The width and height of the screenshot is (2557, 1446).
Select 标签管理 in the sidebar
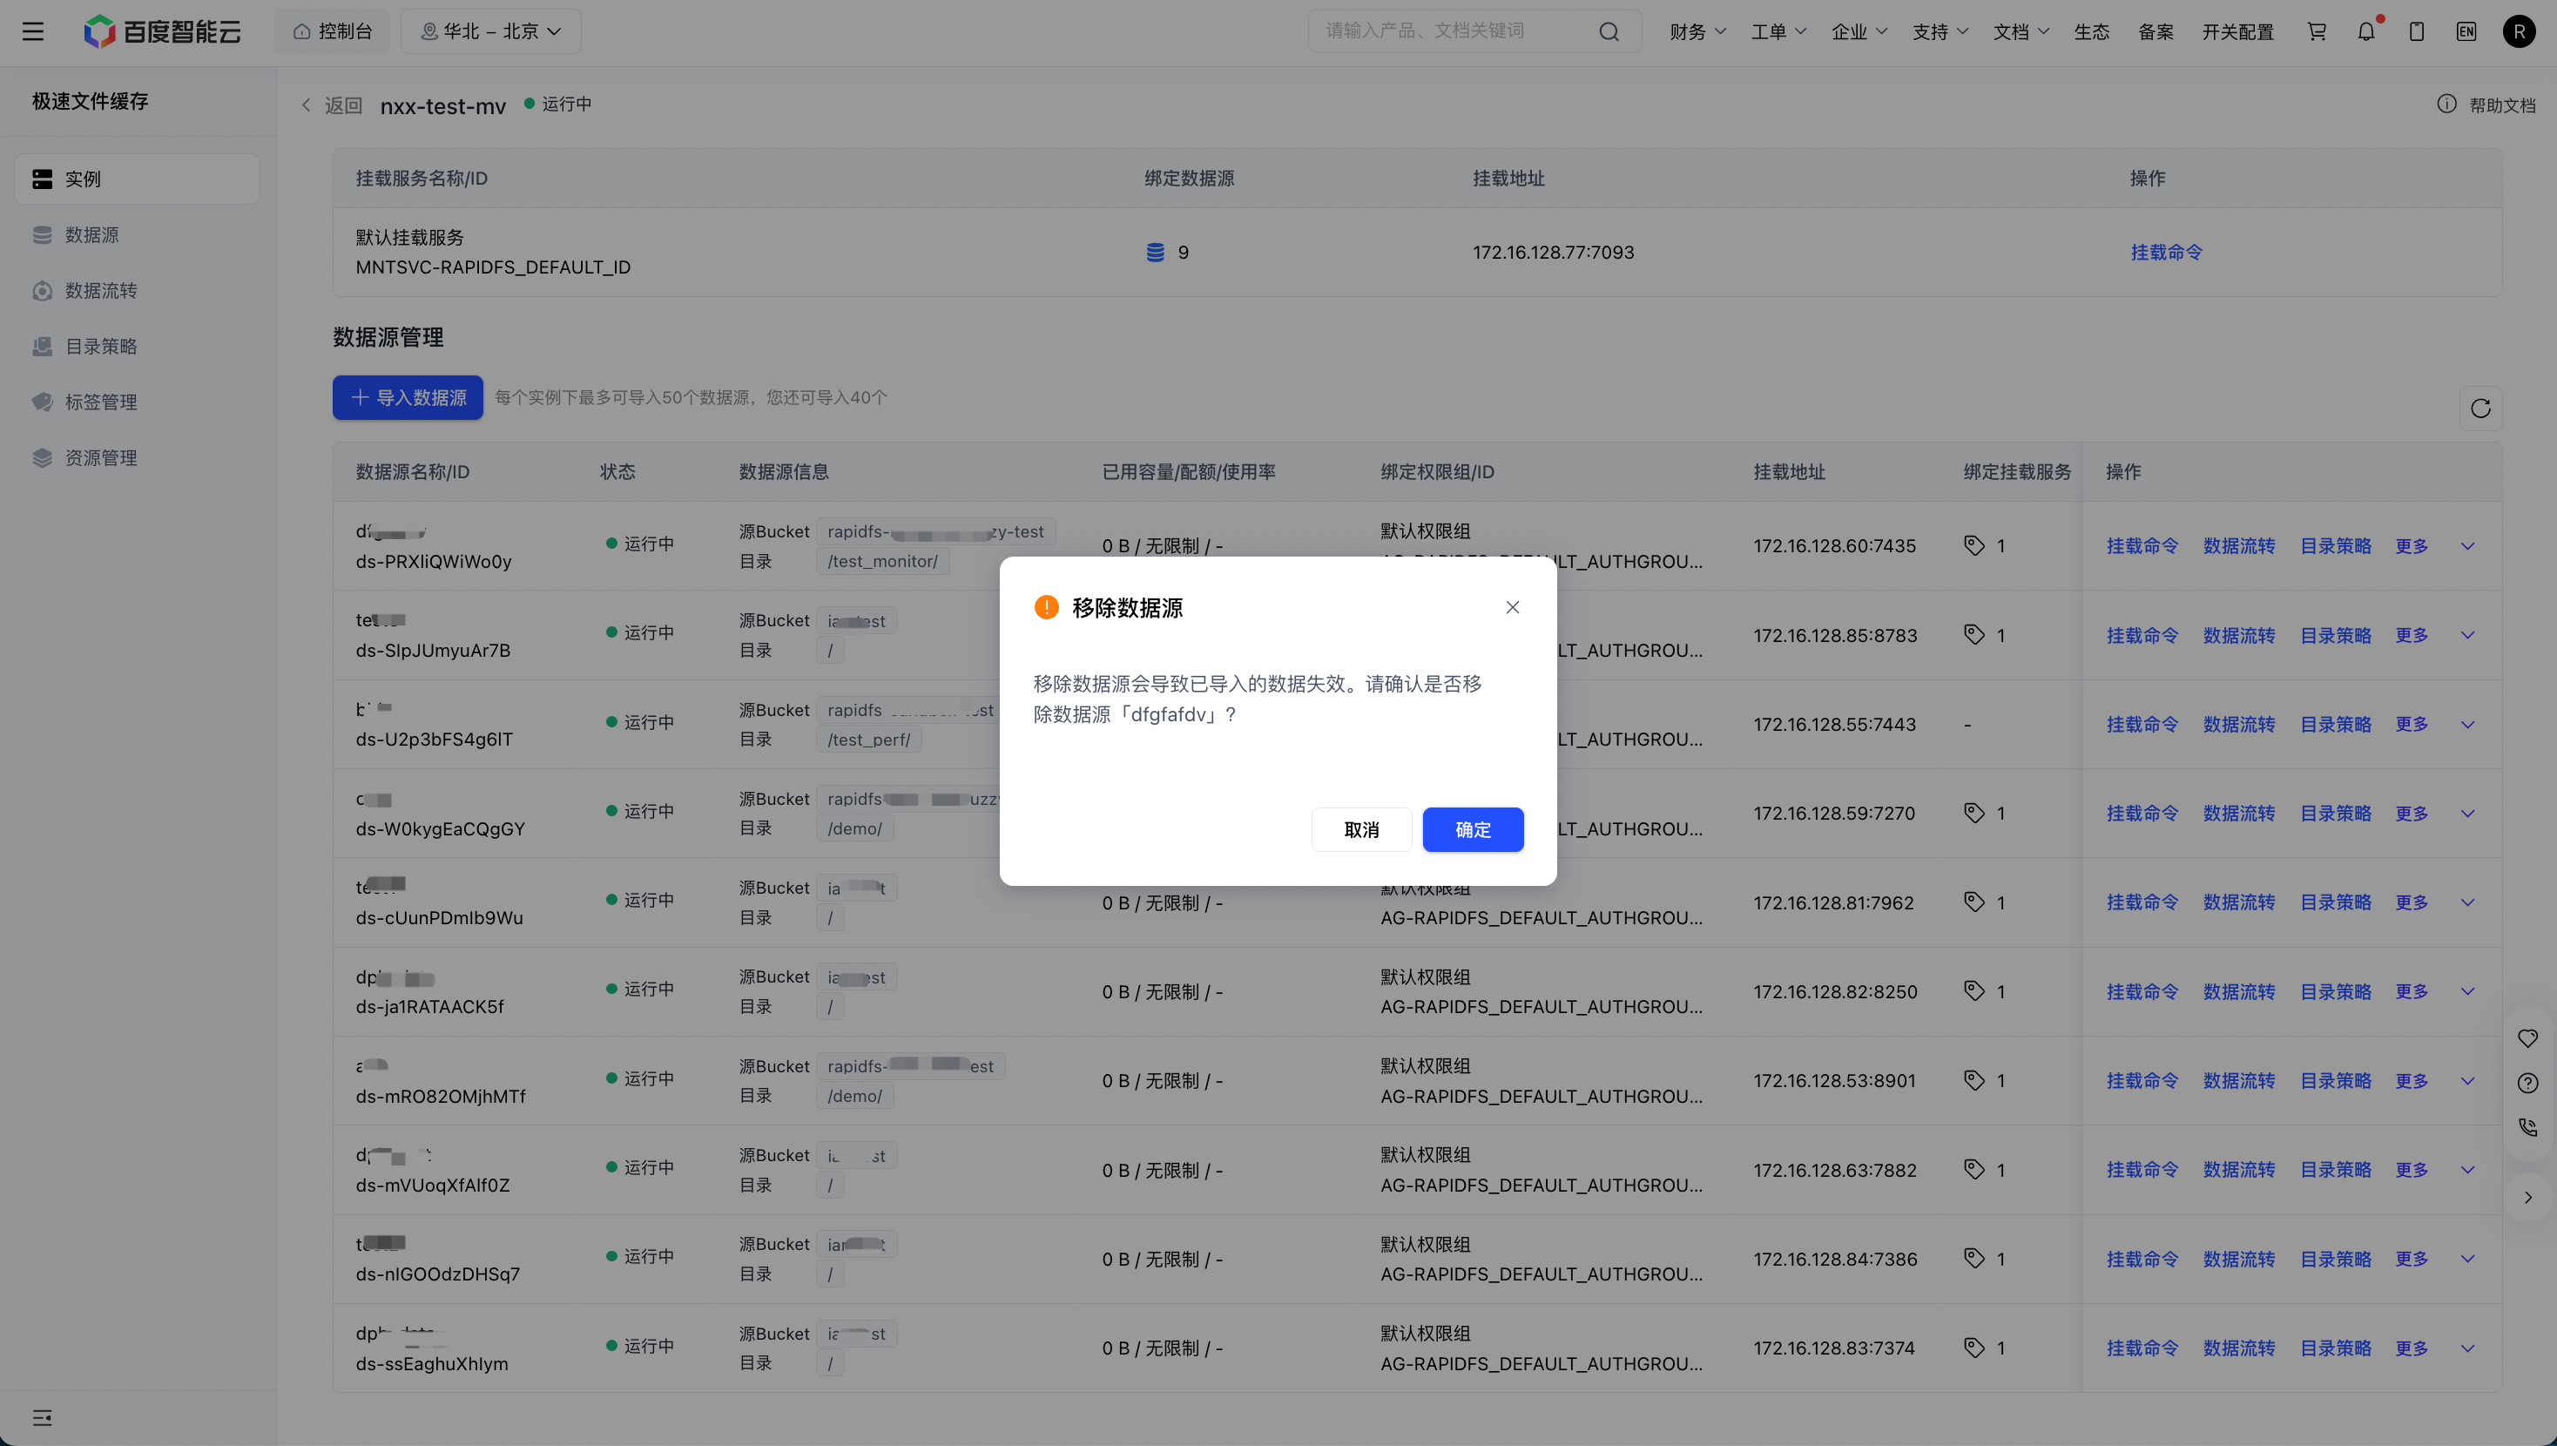tap(137, 402)
